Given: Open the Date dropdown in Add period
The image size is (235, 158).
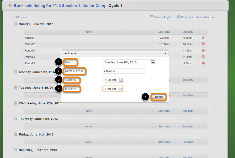Looking at the screenshot, I should point(153,62).
